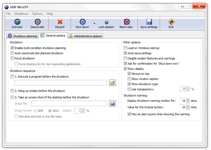Image resolution: width=211 pixels, height=150 pixels.
Task: Decrease warning window seconds spinner
Action: pos(188,102)
